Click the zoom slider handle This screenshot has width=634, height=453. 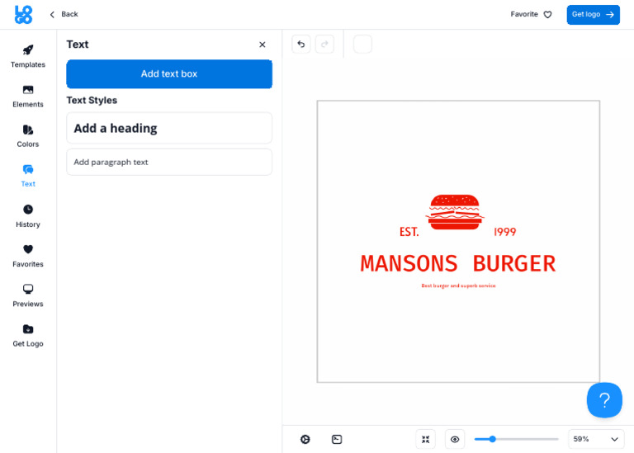point(492,439)
